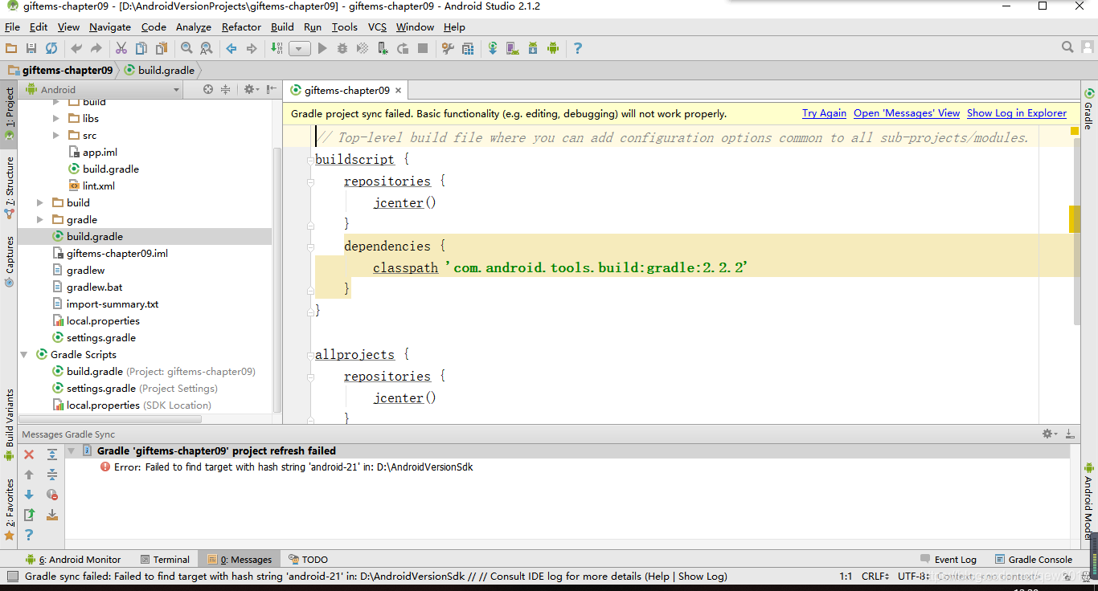Open Project panel gear settings menu

point(251,89)
